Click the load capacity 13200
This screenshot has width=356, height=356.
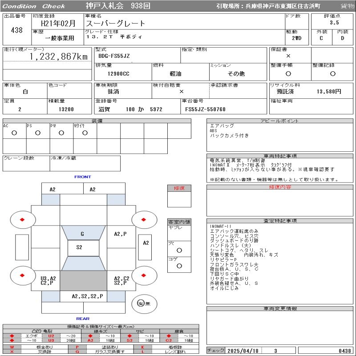pos(66,109)
